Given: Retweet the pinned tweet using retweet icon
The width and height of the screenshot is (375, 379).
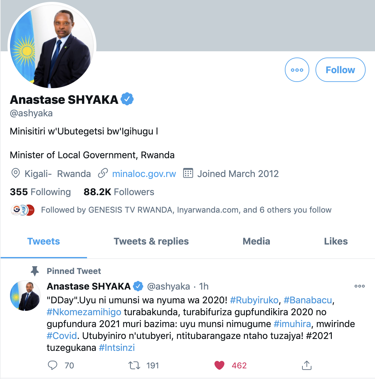Looking at the screenshot, I should [134, 365].
